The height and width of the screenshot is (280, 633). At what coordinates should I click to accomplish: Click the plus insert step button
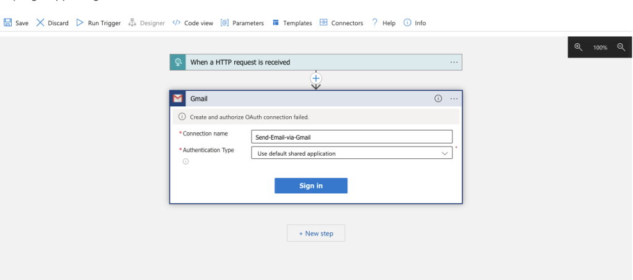coord(316,78)
